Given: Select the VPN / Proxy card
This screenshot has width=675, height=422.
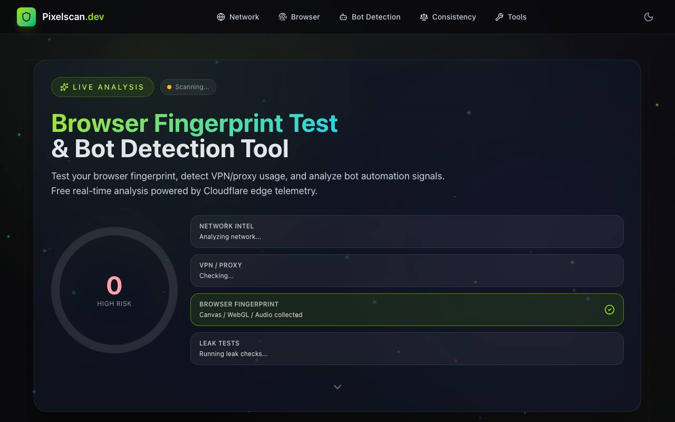Looking at the screenshot, I should point(407,271).
